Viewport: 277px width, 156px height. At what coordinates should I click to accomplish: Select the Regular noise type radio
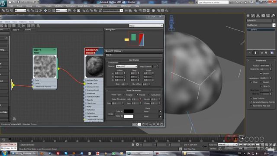point(124,95)
